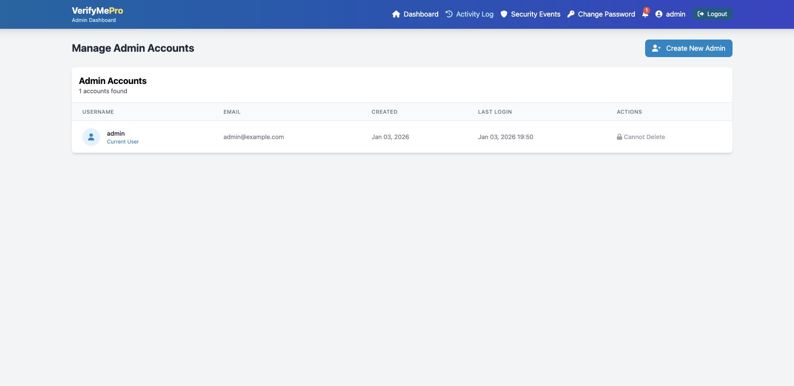Click the lock icon beside Cannot Delete
794x386 pixels.
pyautogui.click(x=619, y=137)
